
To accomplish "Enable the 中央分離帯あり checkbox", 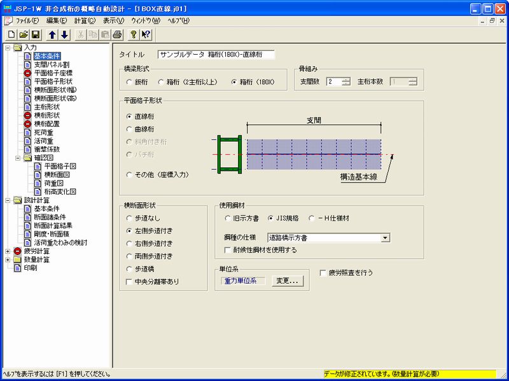I will click(x=130, y=281).
